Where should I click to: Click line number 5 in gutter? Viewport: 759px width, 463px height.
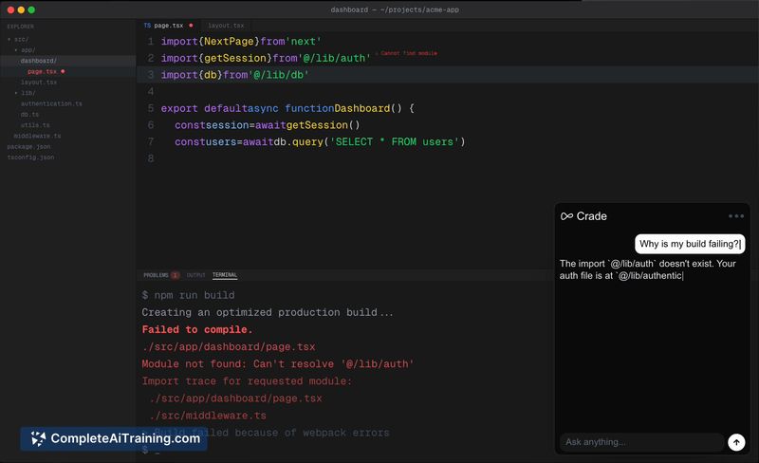(151, 108)
